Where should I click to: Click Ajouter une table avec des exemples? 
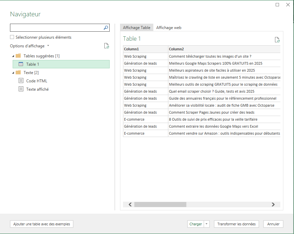coord(41,224)
